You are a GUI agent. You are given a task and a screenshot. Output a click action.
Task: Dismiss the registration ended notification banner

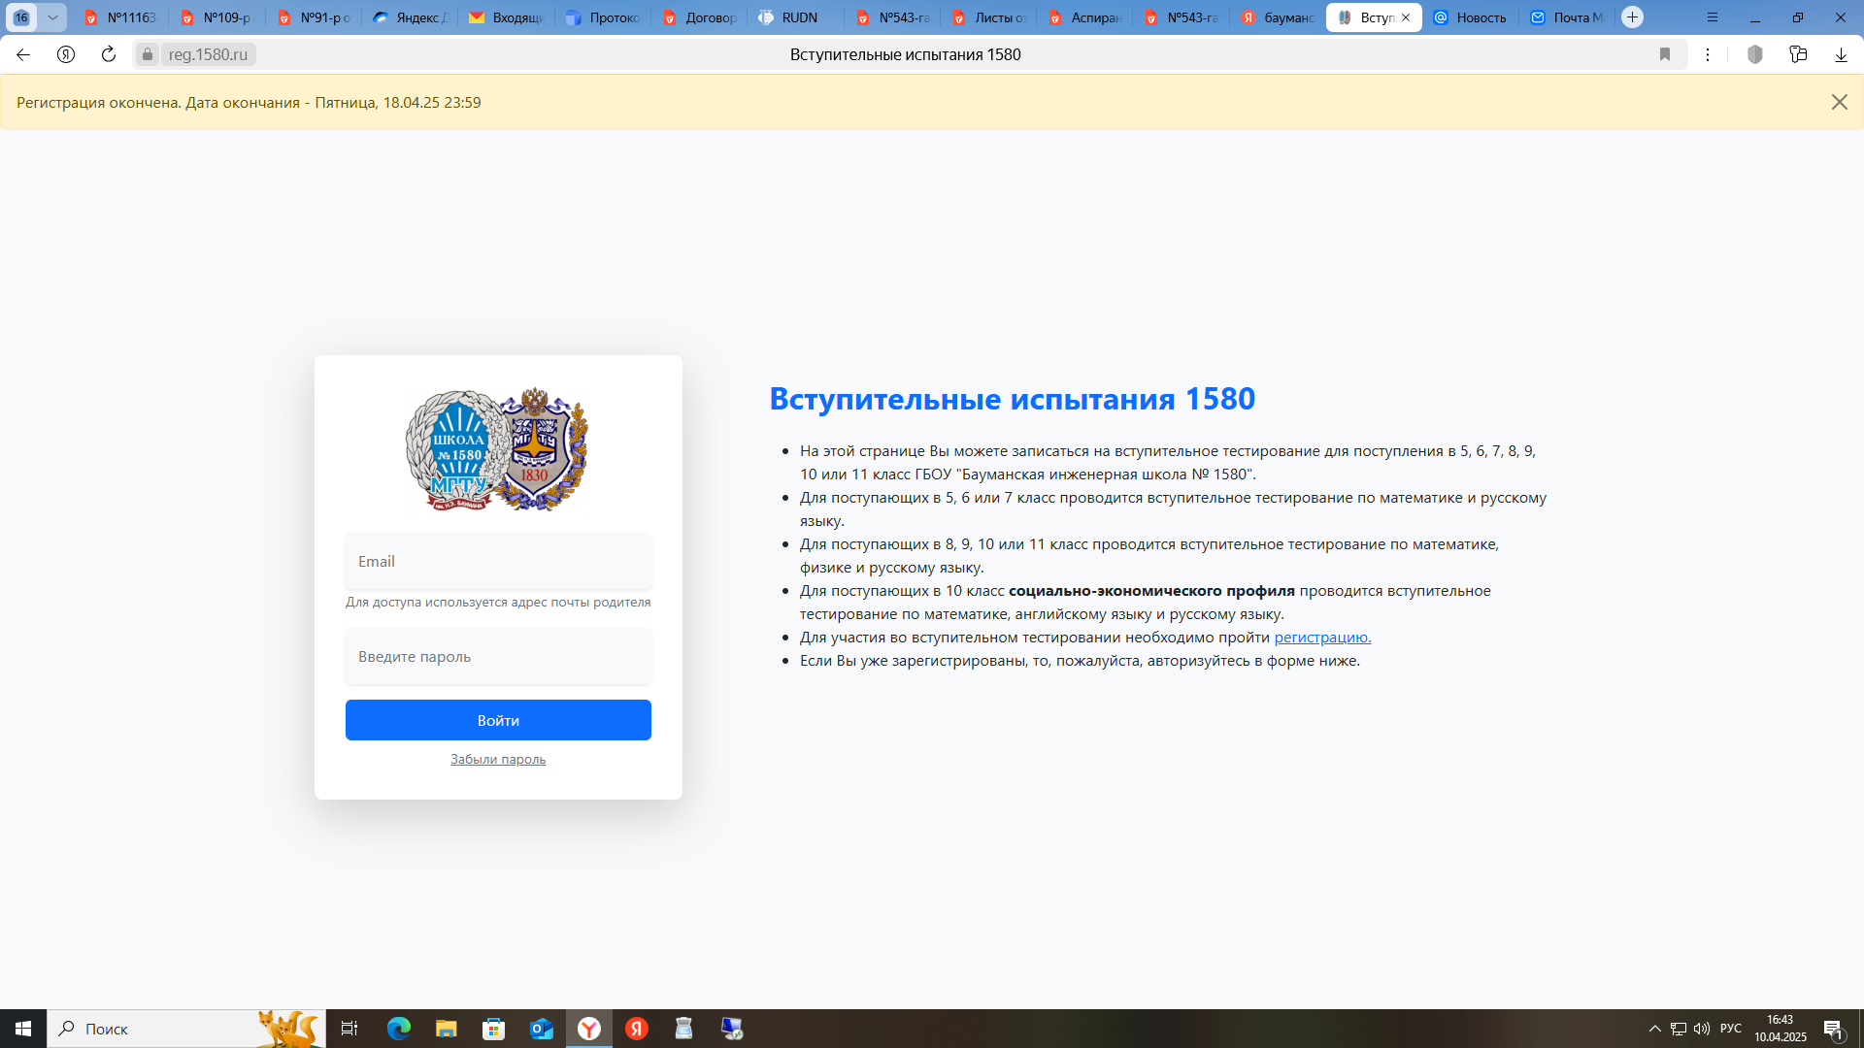pyautogui.click(x=1839, y=102)
